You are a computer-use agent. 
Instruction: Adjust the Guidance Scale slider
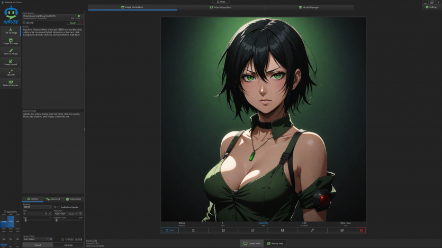coord(57,220)
